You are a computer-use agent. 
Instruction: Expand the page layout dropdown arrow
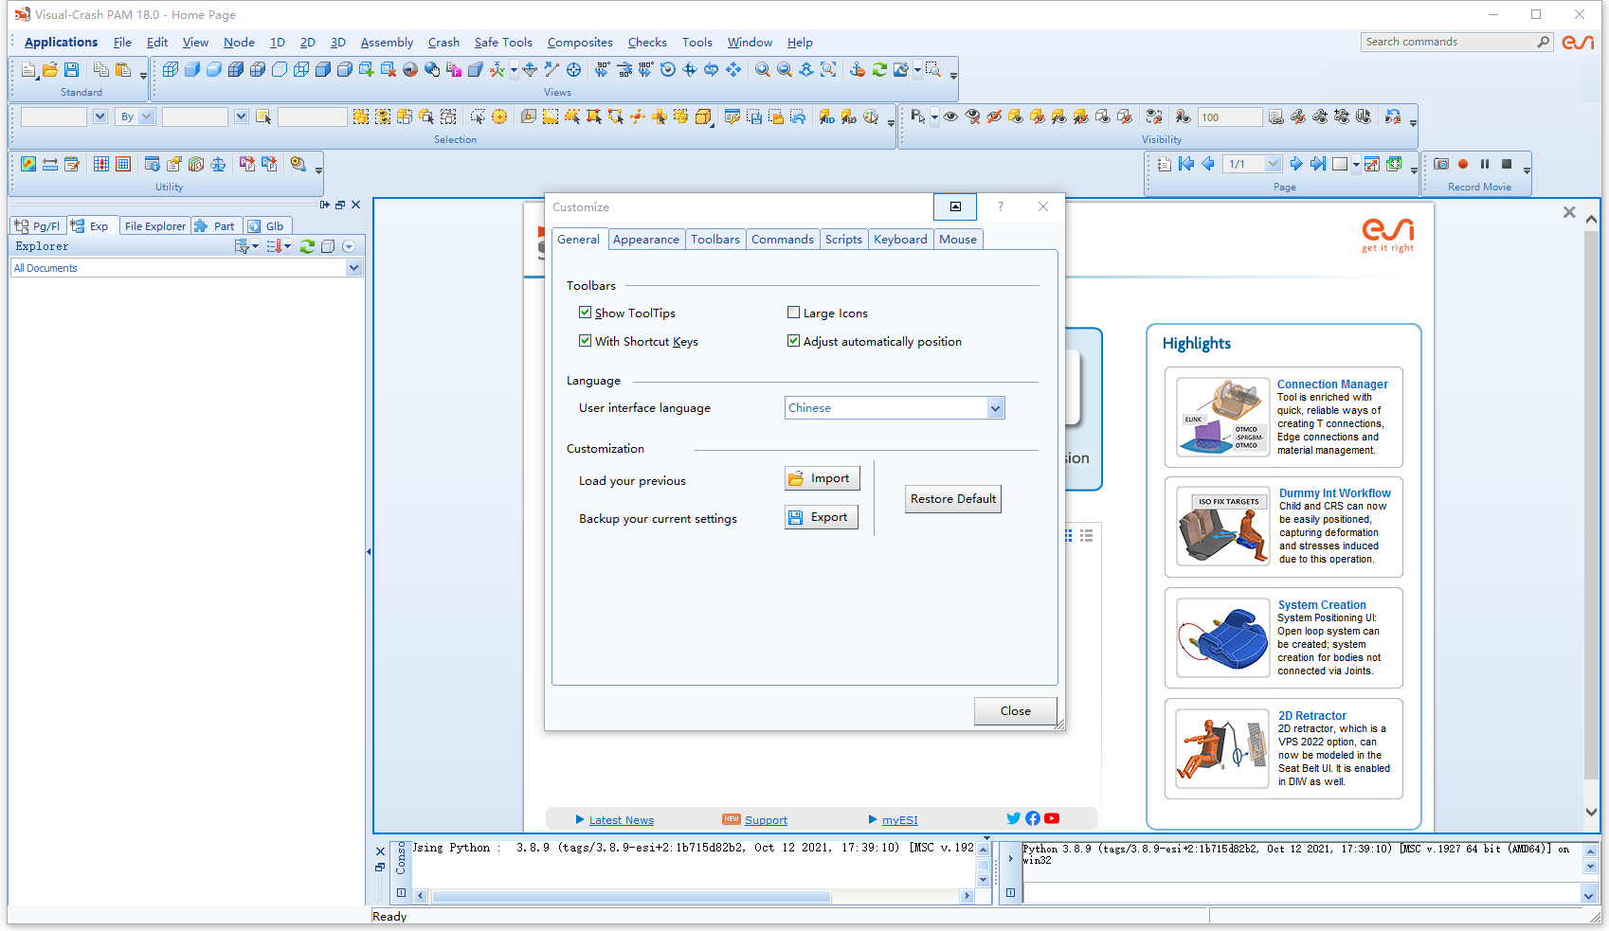[1356, 164]
